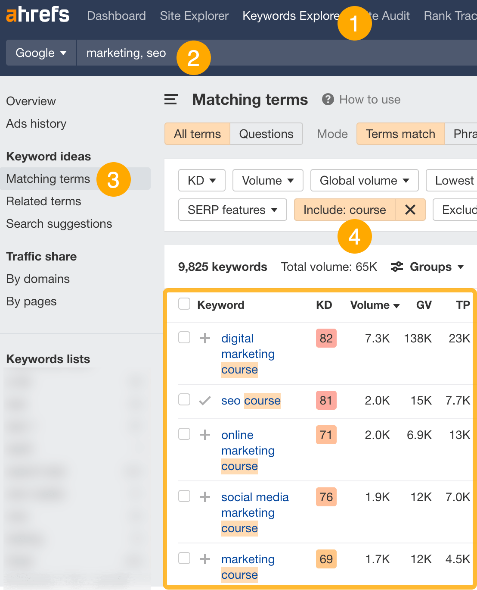This screenshot has height=590, width=477.
Task: Click the red KD badge showing 82
Action: click(326, 338)
